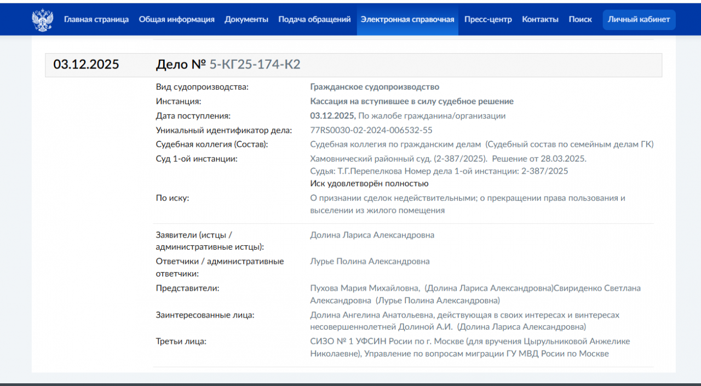The image size is (701, 386).
Task: Click the Иск удовлетворён полностью text
Action: (x=369, y=184)
